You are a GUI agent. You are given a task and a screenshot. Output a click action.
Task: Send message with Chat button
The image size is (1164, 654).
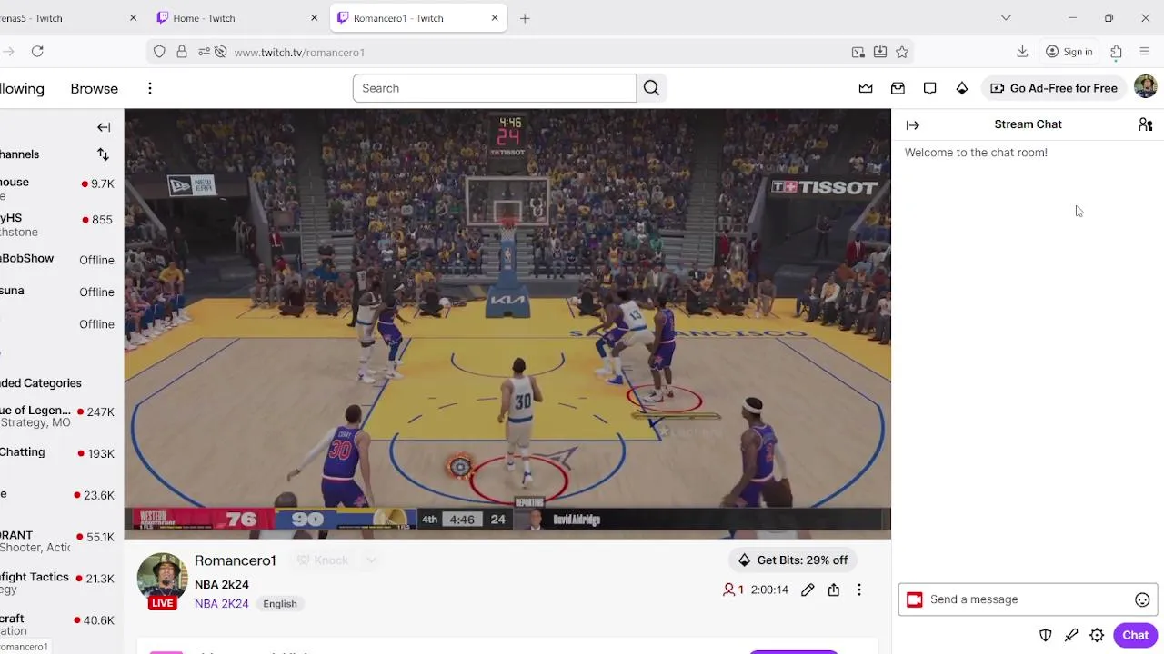coord(1135,635)
